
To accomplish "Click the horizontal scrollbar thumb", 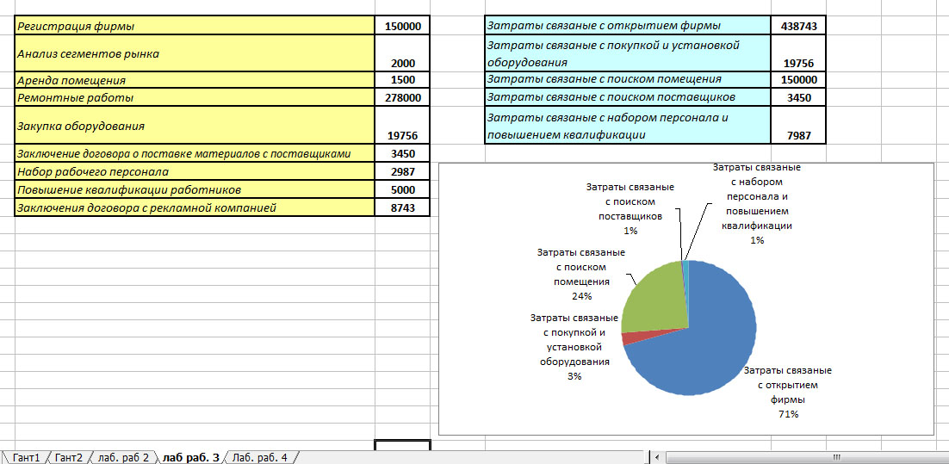I will click(836, 457).
